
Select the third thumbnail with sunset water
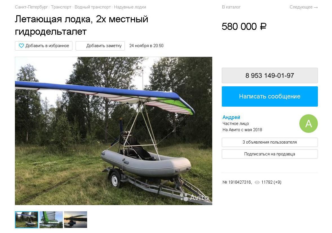click(x=75, y=220)
